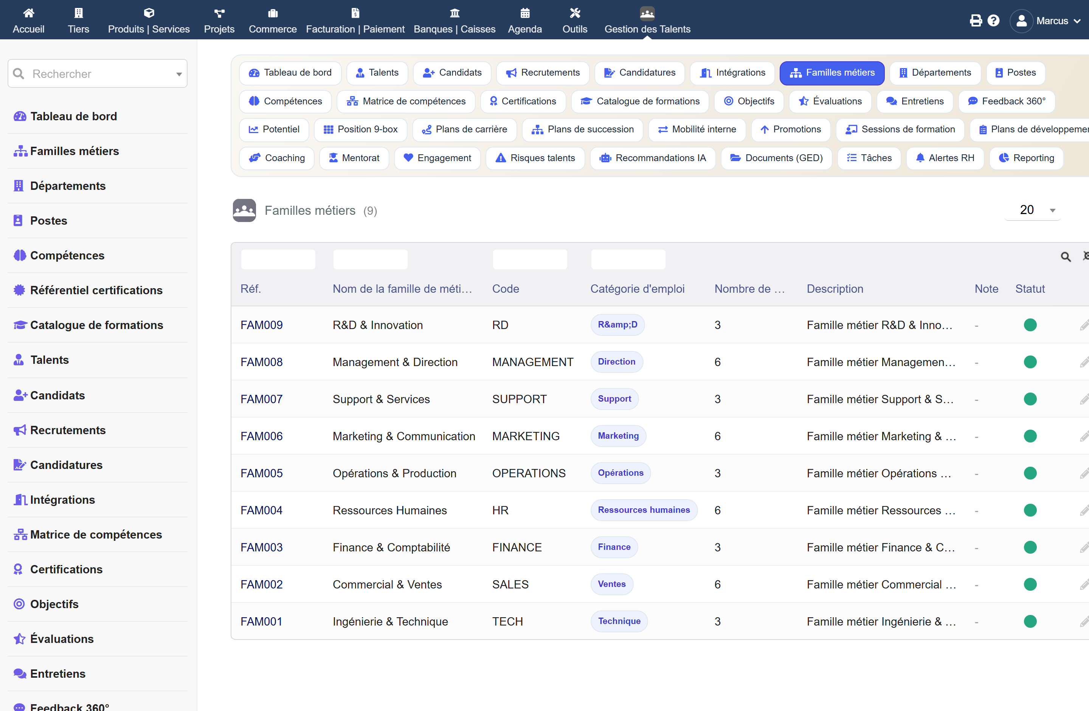Click the Agenda calendar icon
1089x711 pixels.
(x=525, y=13)
